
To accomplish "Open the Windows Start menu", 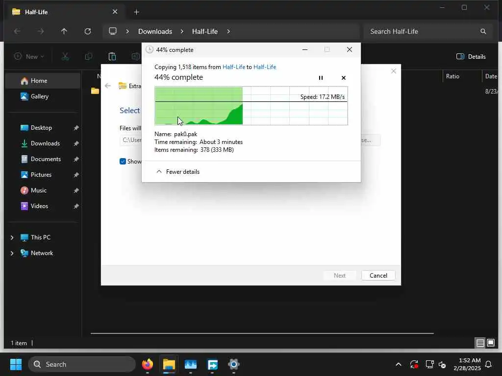I will (x=16, y=364).
